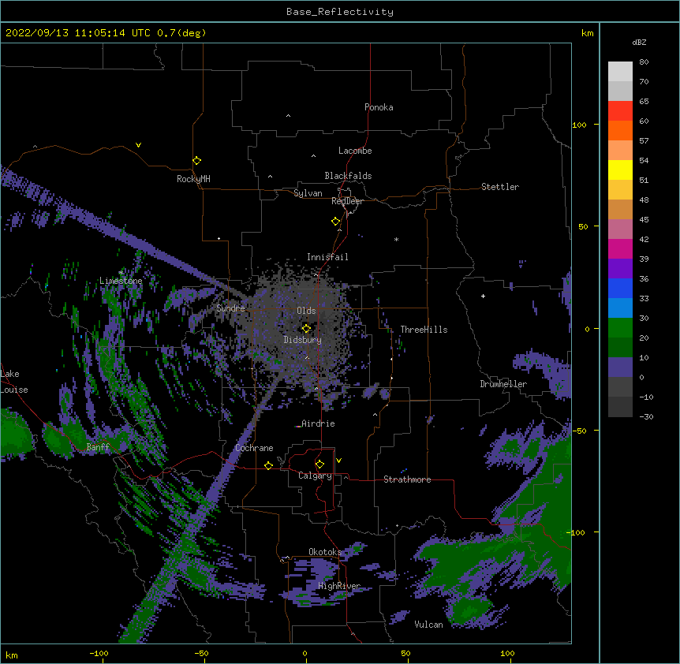Click the Banff label
Image resolution: width=680 pixels, height=664 pixels.
(98, 447)
